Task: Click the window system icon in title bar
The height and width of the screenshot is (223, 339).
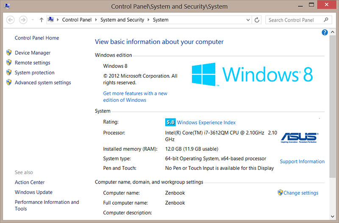Action: point(7,6)
